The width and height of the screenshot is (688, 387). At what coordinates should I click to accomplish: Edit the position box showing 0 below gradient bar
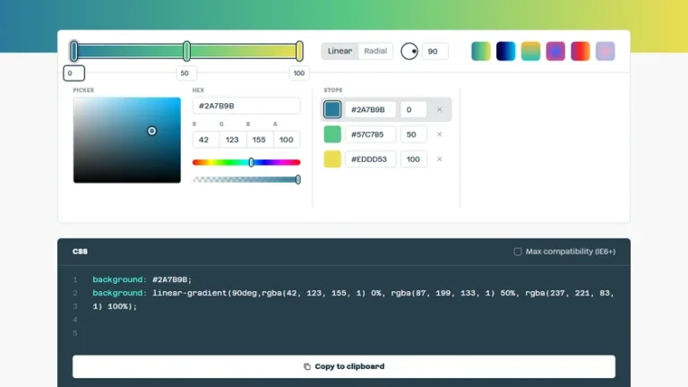click(x=73, y=73)
